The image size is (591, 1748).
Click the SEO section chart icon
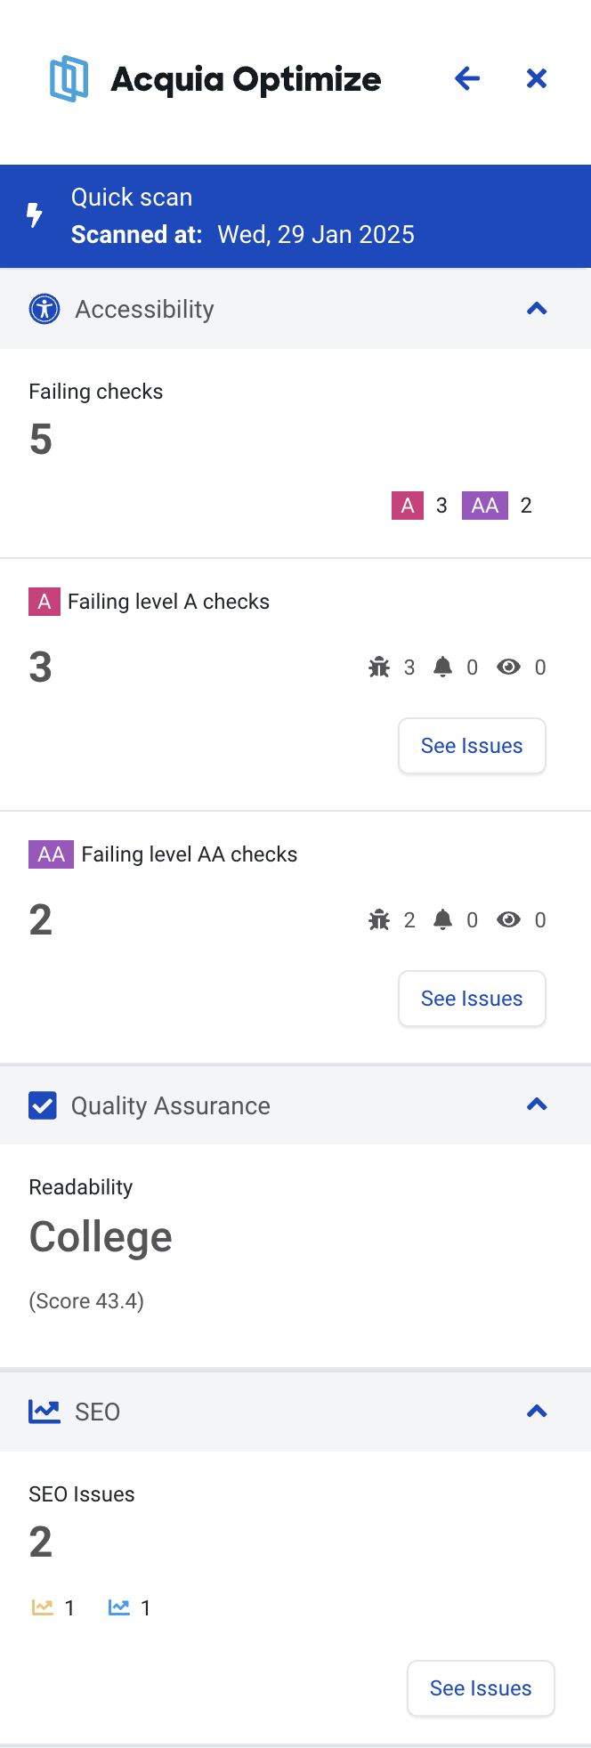[44, 1411]
